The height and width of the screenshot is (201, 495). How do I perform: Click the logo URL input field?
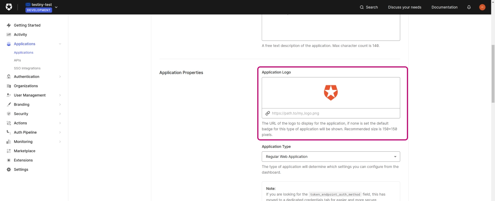pos(333,113)
